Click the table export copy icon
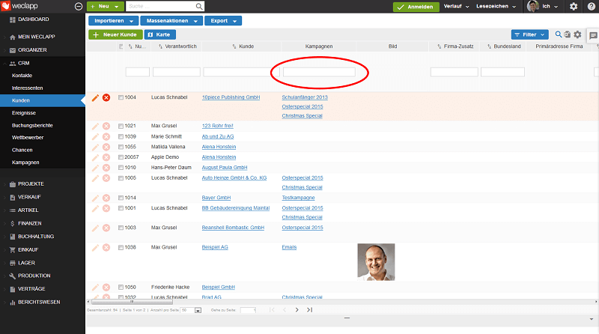Screen dimensions: 599x334 [568, 34]
